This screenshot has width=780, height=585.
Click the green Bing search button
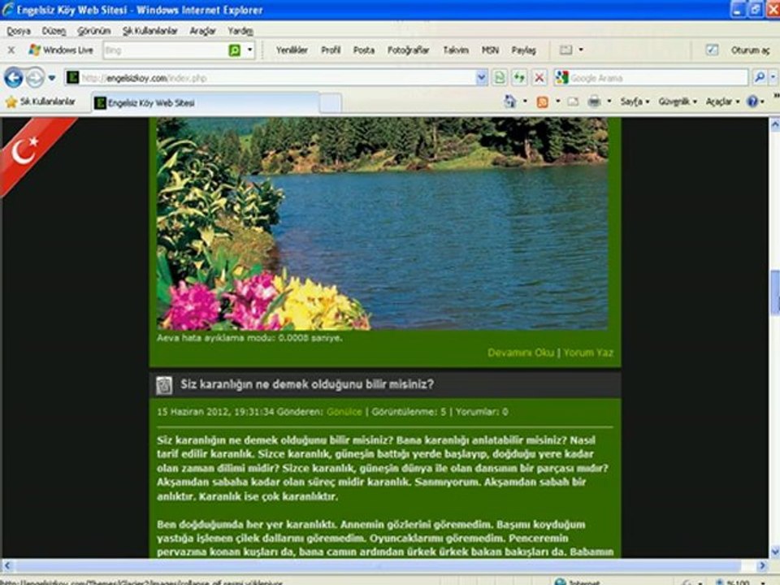pos(234,50)
